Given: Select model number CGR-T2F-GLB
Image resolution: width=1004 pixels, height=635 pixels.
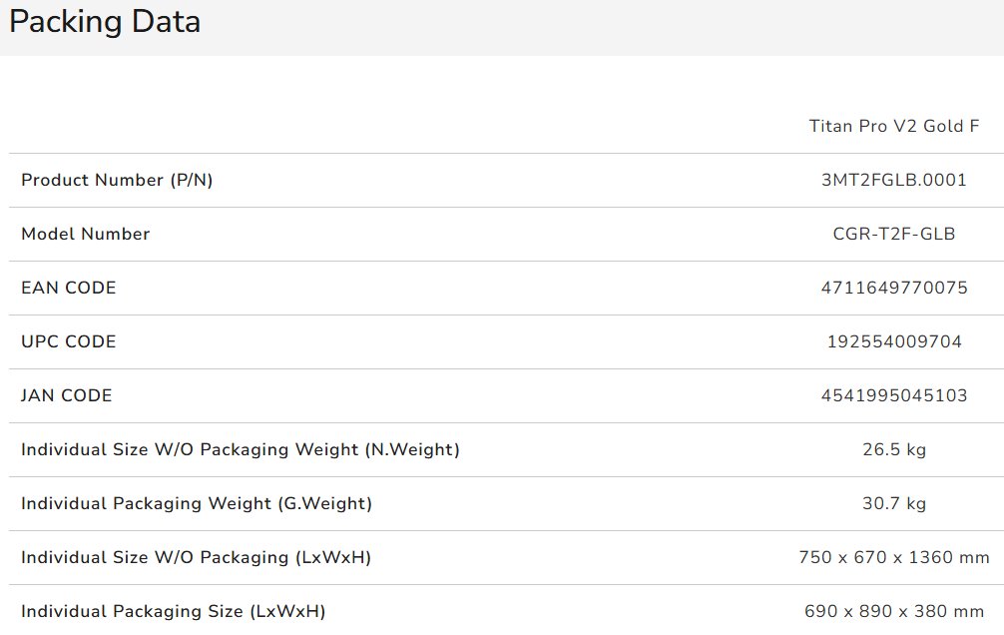Looking at the screenshot, I should (x=894, y=234).
